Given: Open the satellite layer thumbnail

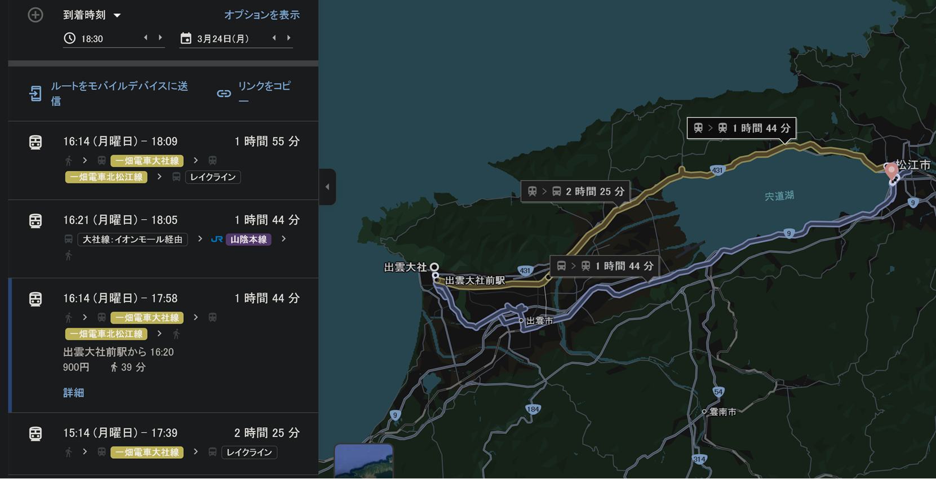Looking at the screenshot, I should pyautogui.click(x=364, y=462).
